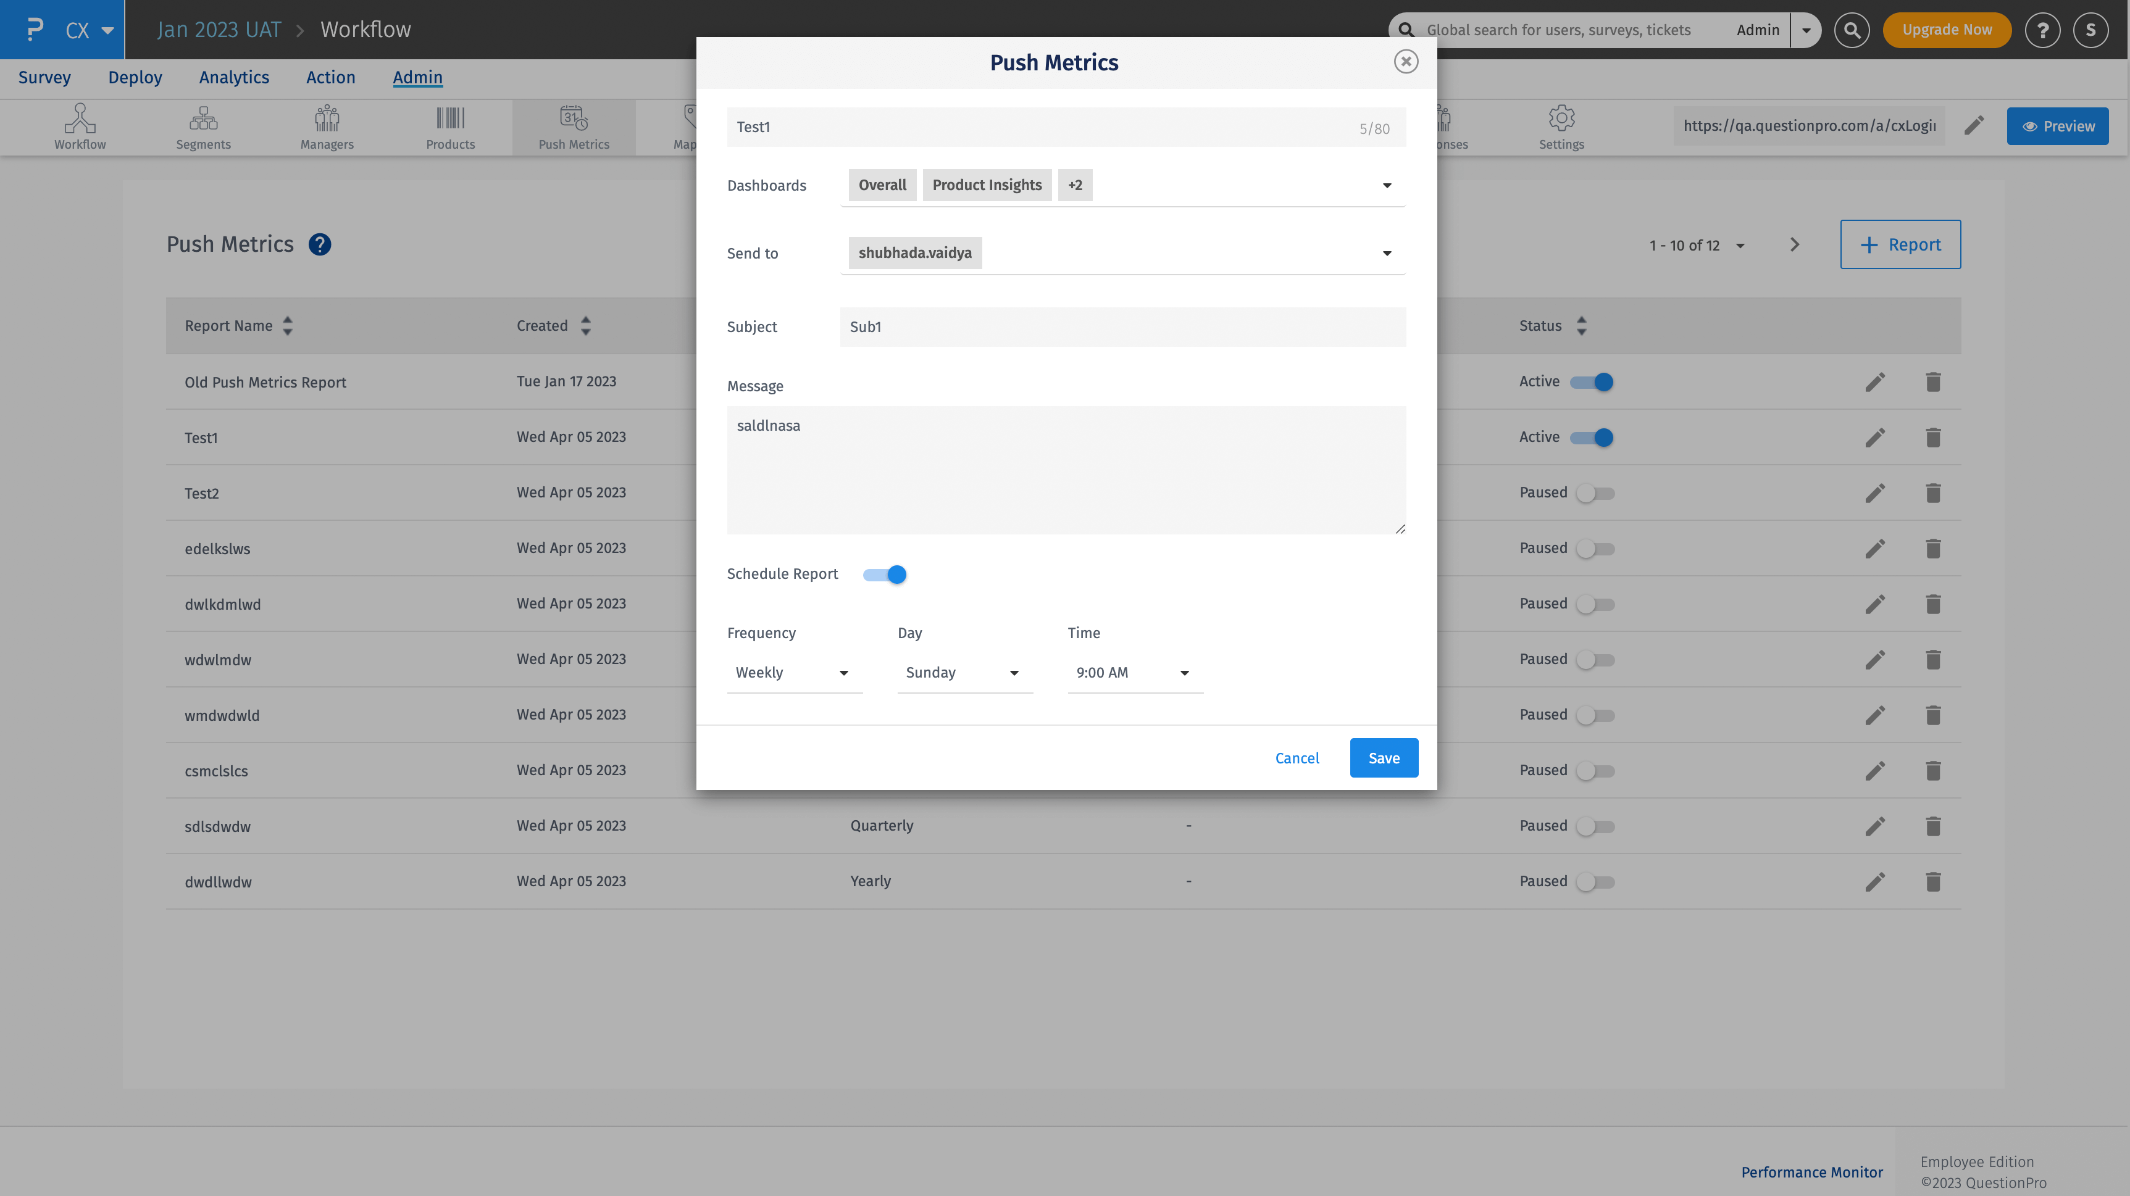Select the Segments icon in the admin toolbar
The height and width of the screenshot is (1196, 2130).
click(x=203, y=126)
